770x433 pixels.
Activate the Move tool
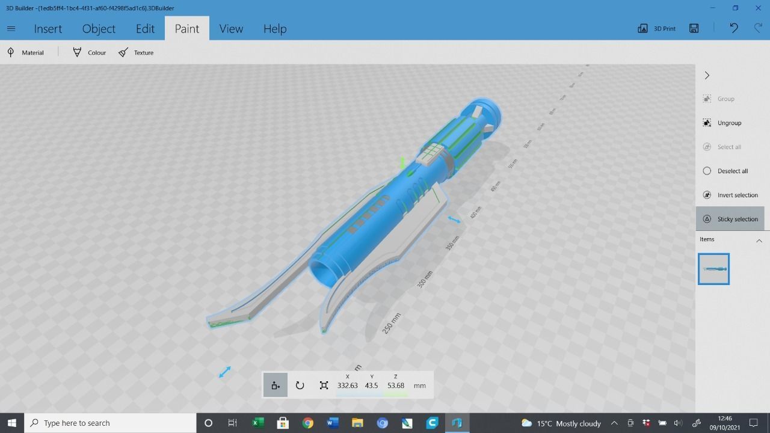coord(276,385)
